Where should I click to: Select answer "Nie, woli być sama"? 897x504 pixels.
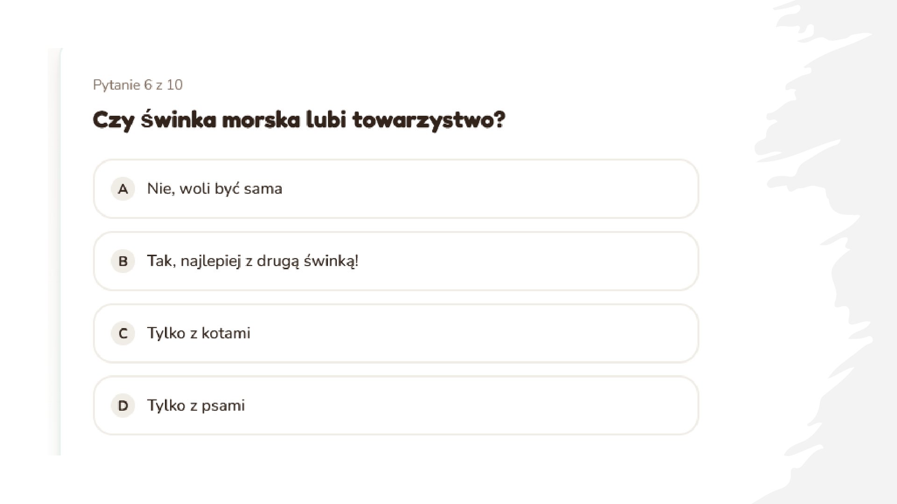pos(214,189)
